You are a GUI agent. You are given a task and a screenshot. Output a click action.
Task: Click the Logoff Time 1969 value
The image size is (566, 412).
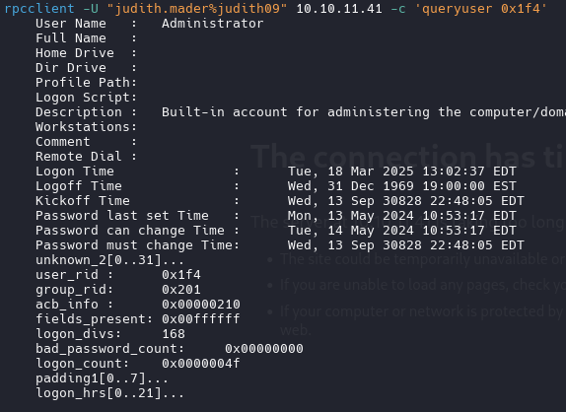(401, 186)
